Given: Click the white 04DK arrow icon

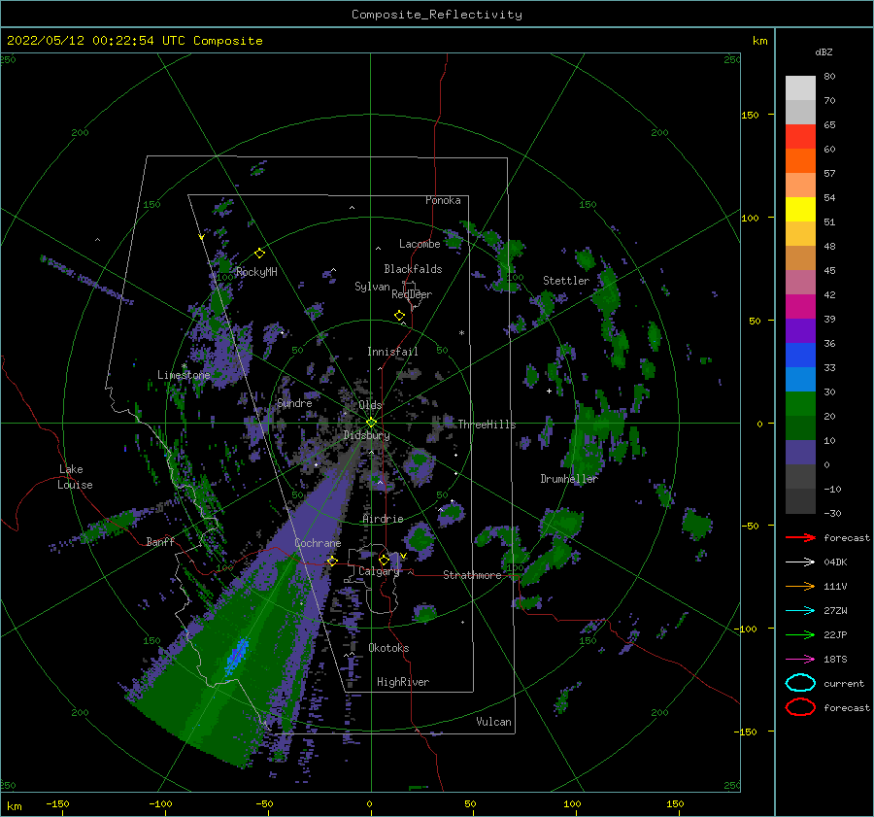Looking at the screenshot, I should click(800, 562).
